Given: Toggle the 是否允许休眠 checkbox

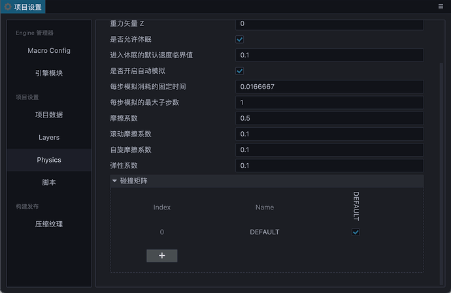Looking at the screenshot, I should pyautogui.click(x=240, y=39).
